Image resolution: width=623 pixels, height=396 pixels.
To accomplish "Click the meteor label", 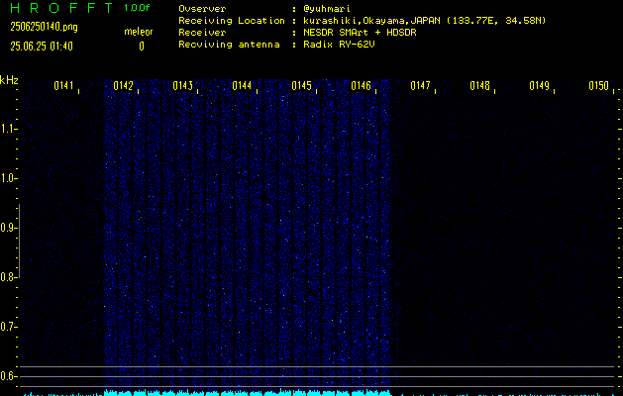I will click(x=139, y=32).
